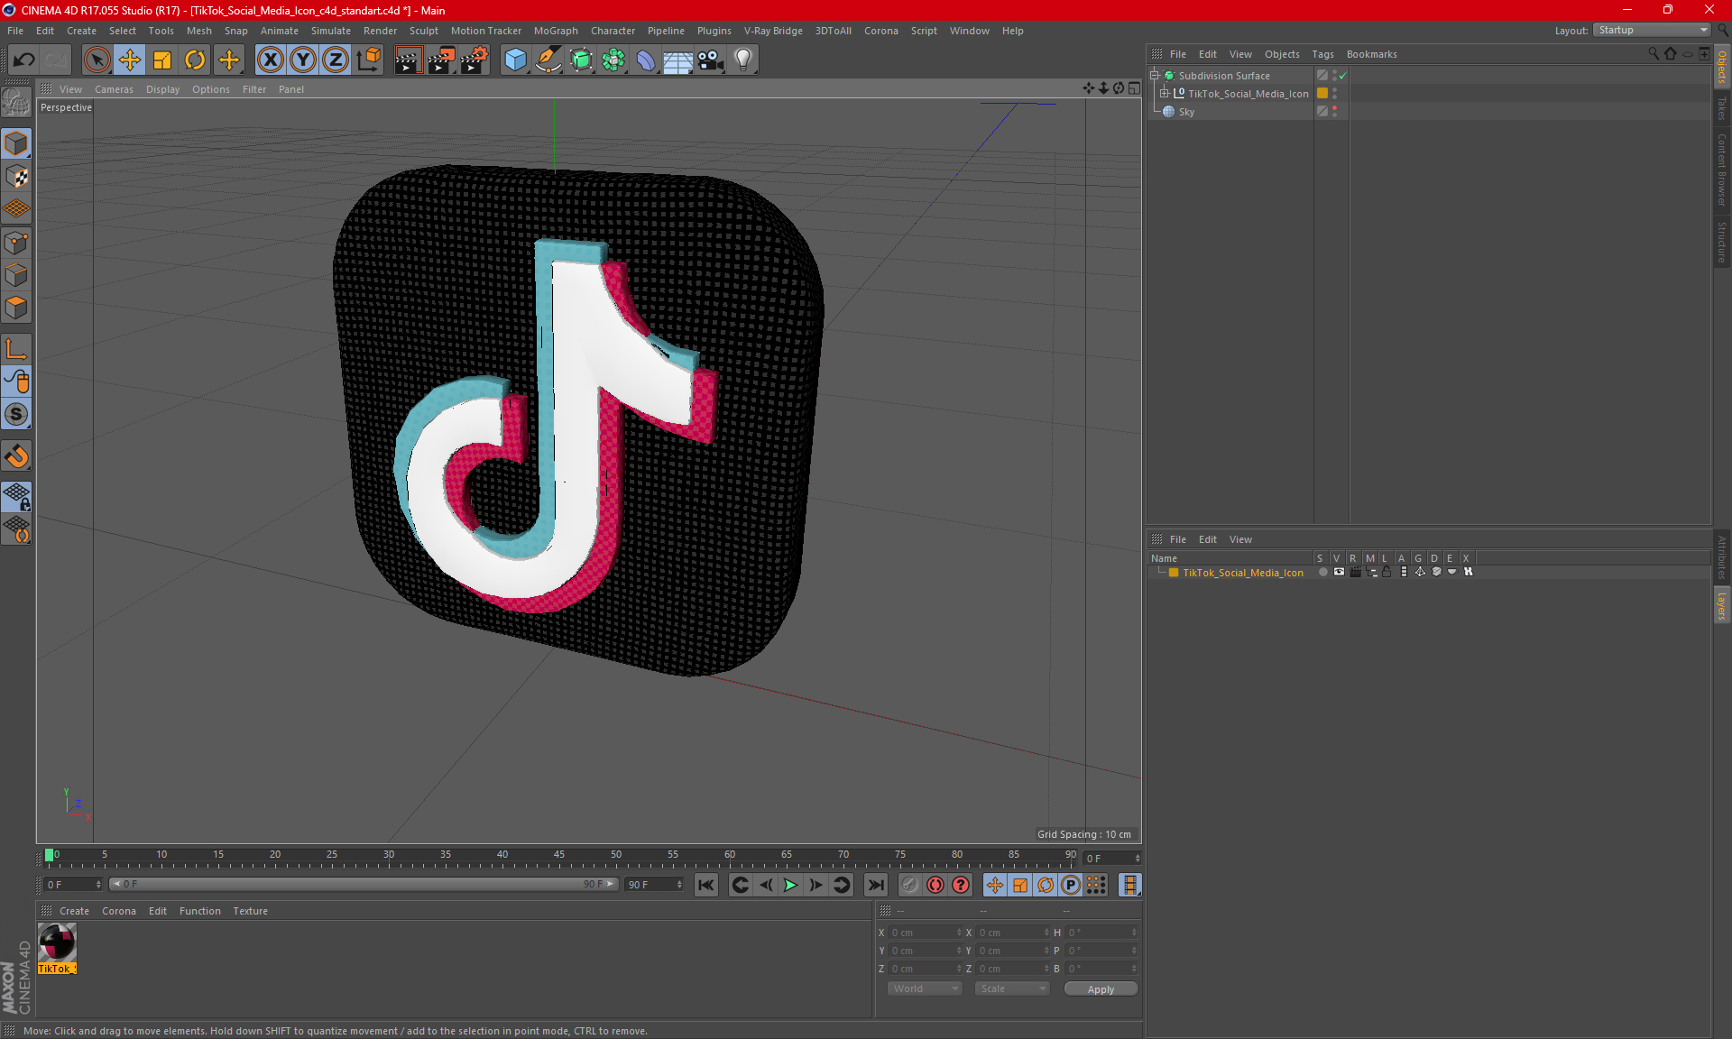
Task: Open World coordinate dropdown
Action: click(x=925, y=988)
